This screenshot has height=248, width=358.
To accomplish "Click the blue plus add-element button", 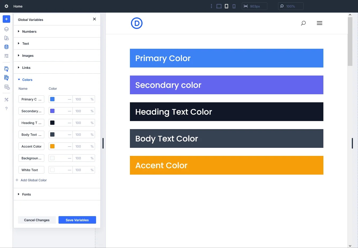I will click(6, 19).
